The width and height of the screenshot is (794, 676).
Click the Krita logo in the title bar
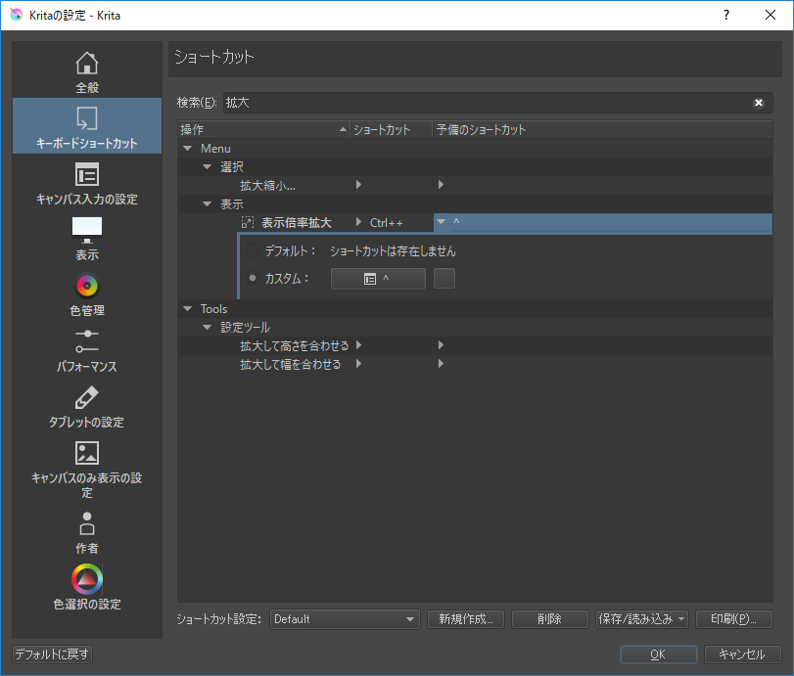(x=17, y=16)
